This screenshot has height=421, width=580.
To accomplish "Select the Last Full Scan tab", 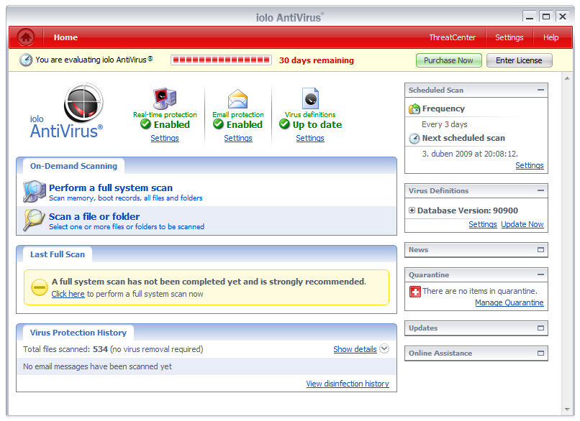I will [58, 254].
